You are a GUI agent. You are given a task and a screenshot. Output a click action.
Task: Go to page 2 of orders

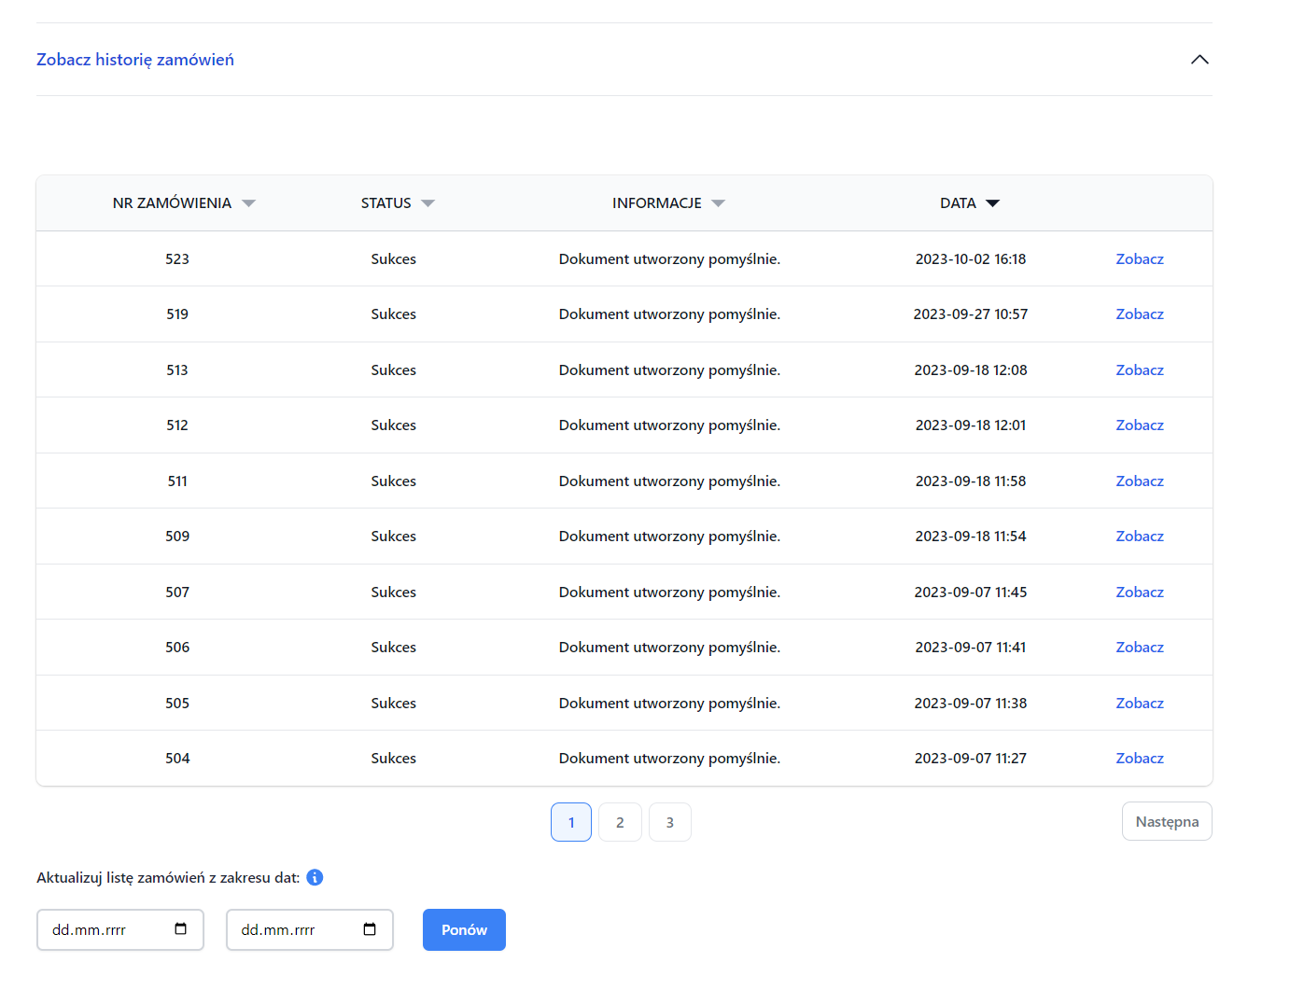pyautogui.click(x=620, y=822)
